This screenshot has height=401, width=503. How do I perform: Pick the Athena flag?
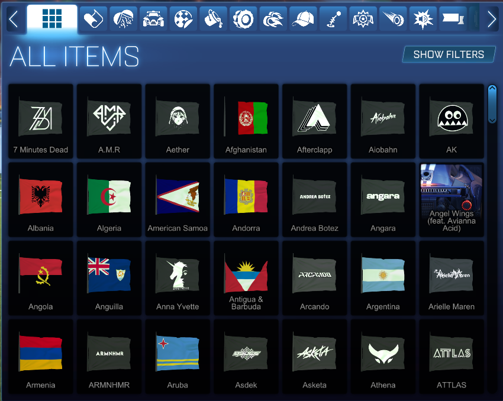click(x=383, y=357)
